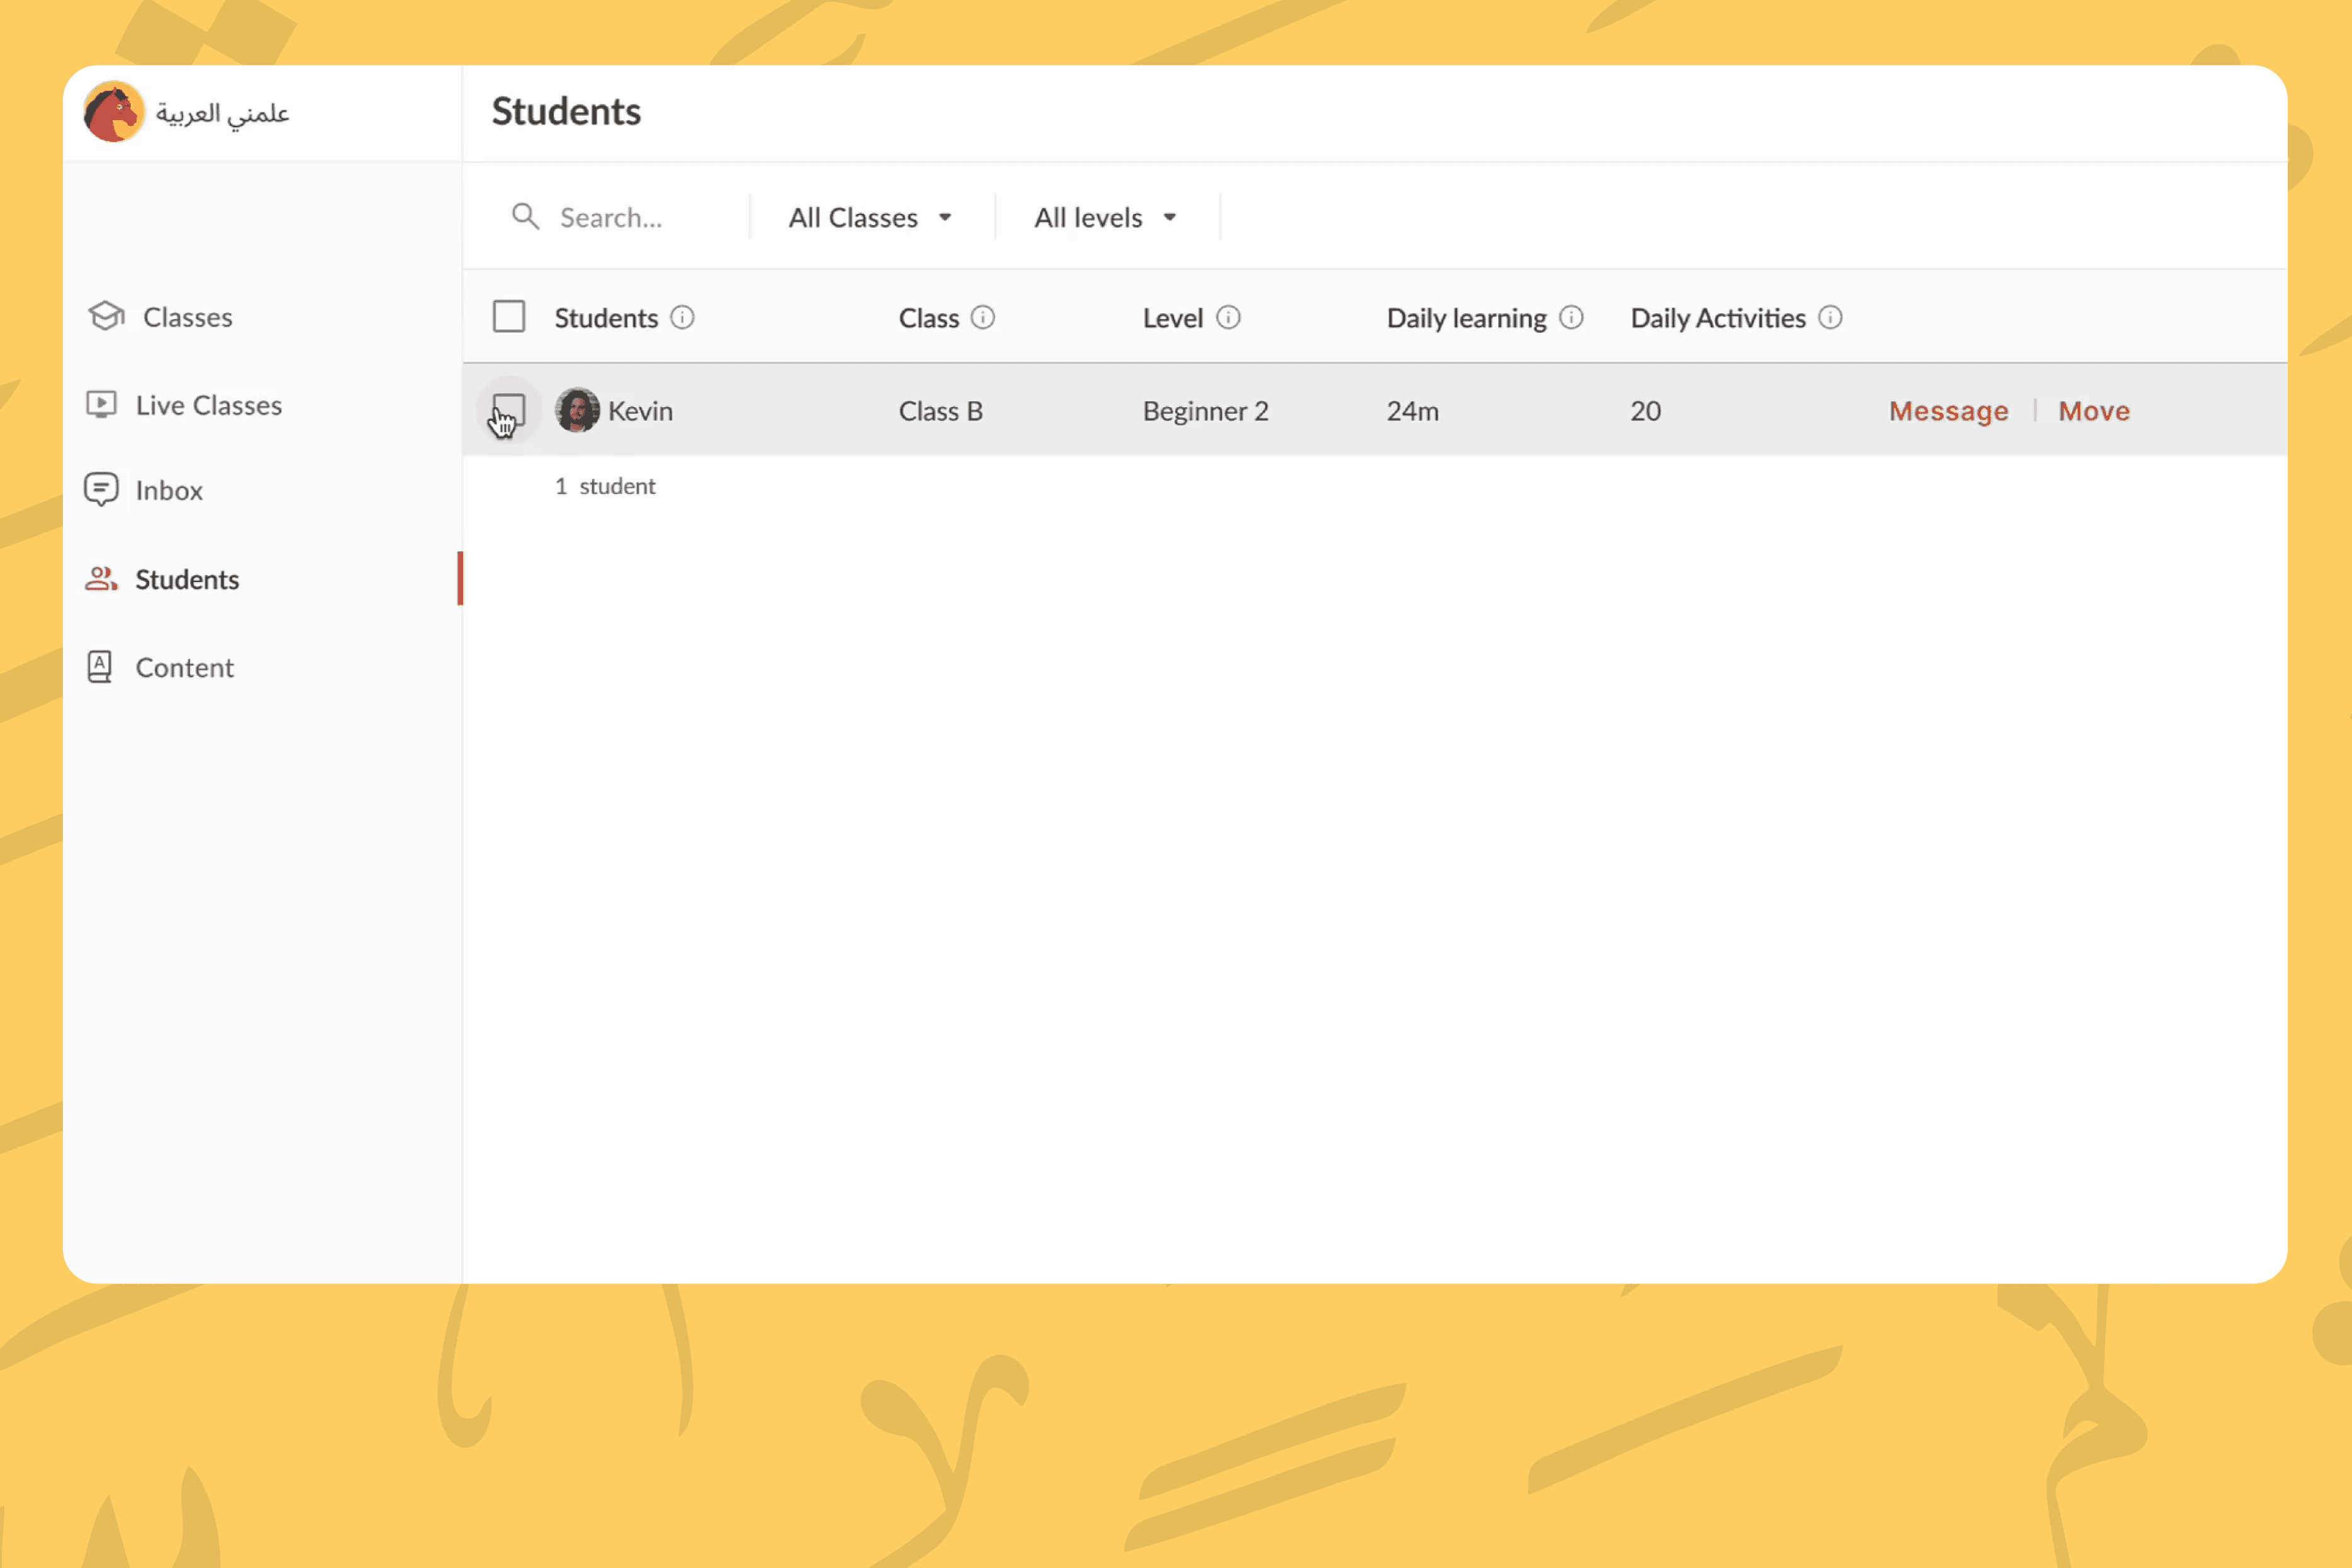2352x1568 pixels.
Task: Click the search magnifier icon
Action: pos(525,217)
